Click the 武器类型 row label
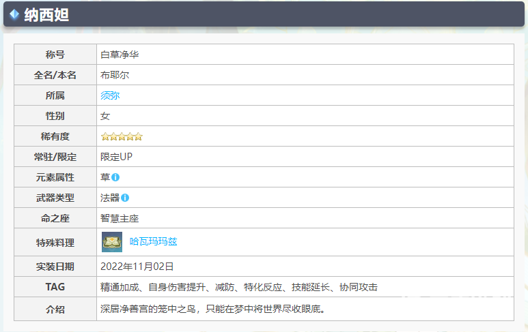 pos(55,198)
